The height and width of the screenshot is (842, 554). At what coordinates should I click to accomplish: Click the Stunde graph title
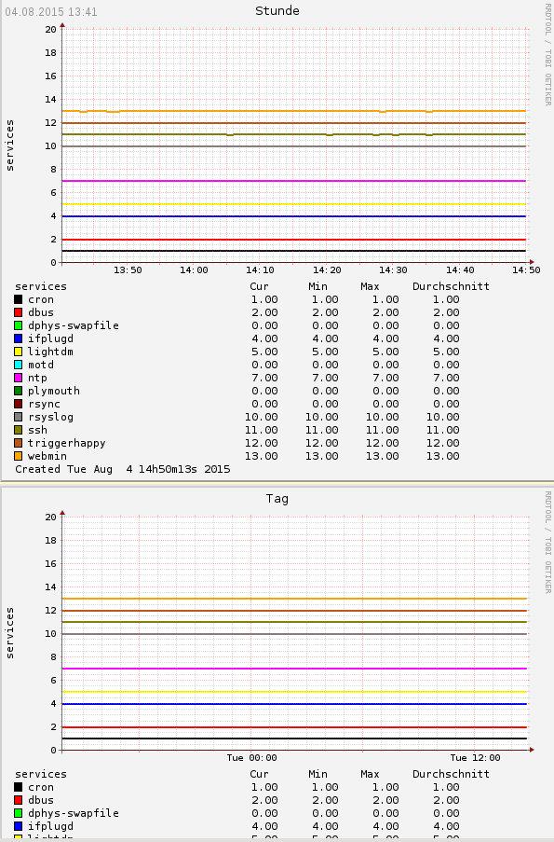[x=277, y=11]
